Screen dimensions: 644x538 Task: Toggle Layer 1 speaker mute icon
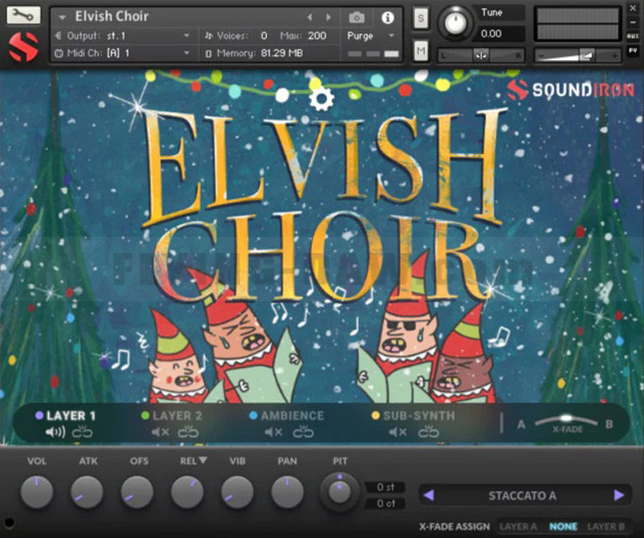pos(55,432)
